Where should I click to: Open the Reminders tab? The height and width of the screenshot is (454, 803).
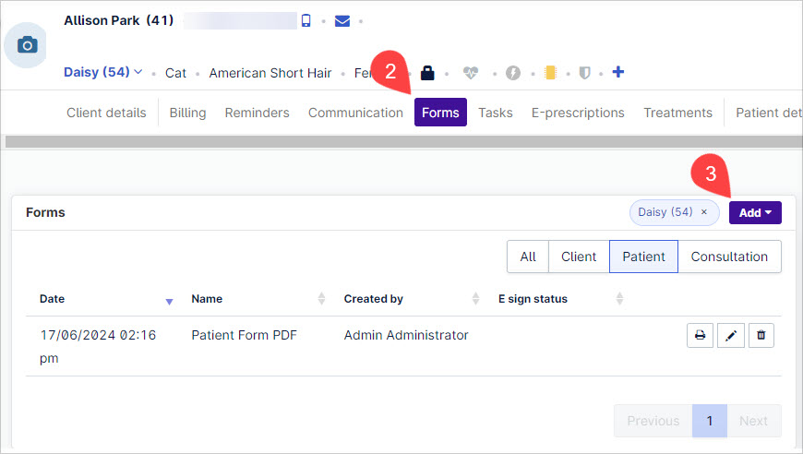[257, 113]
